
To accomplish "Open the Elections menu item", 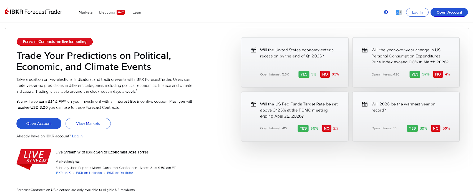I will tap(107, 12).
